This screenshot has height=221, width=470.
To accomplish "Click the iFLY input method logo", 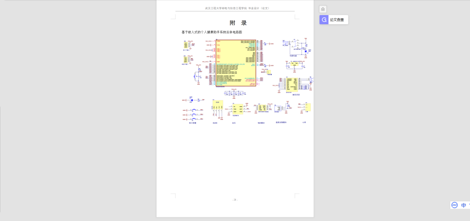I will pos(454,205).
